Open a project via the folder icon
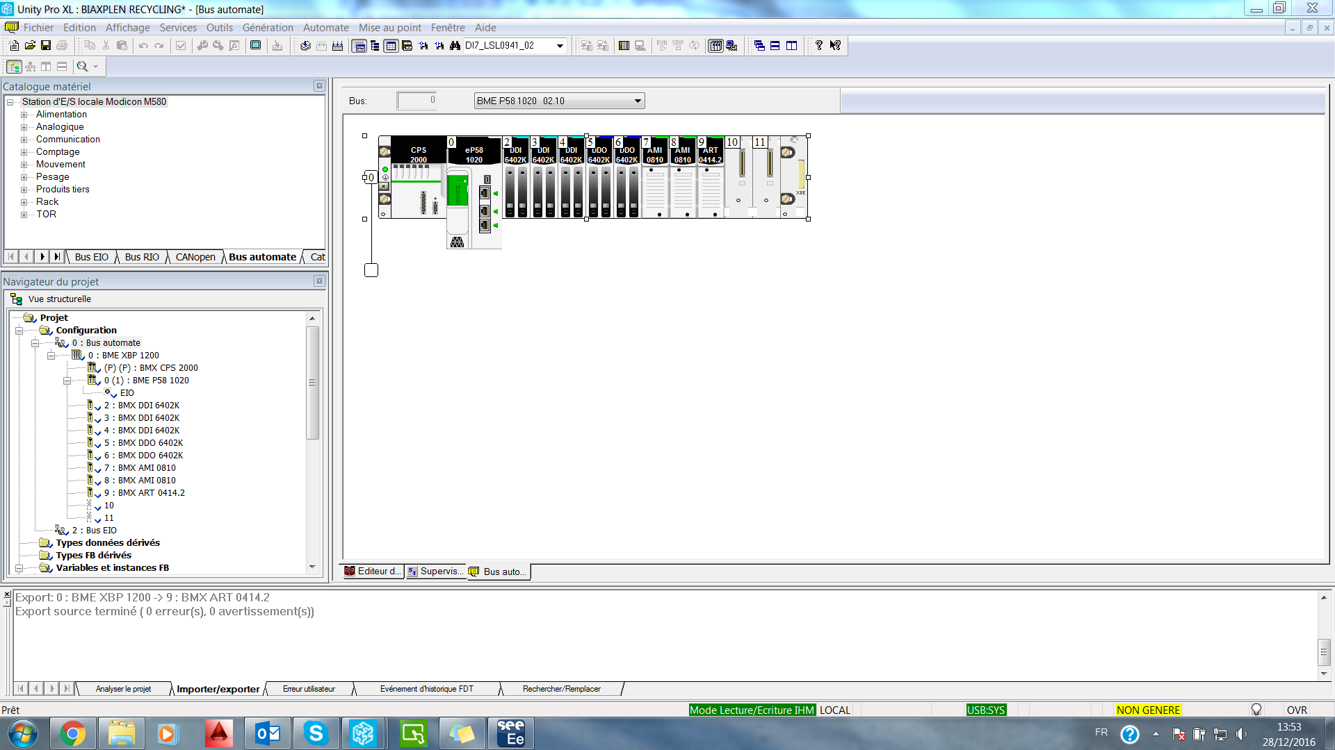 click(30, 46)
